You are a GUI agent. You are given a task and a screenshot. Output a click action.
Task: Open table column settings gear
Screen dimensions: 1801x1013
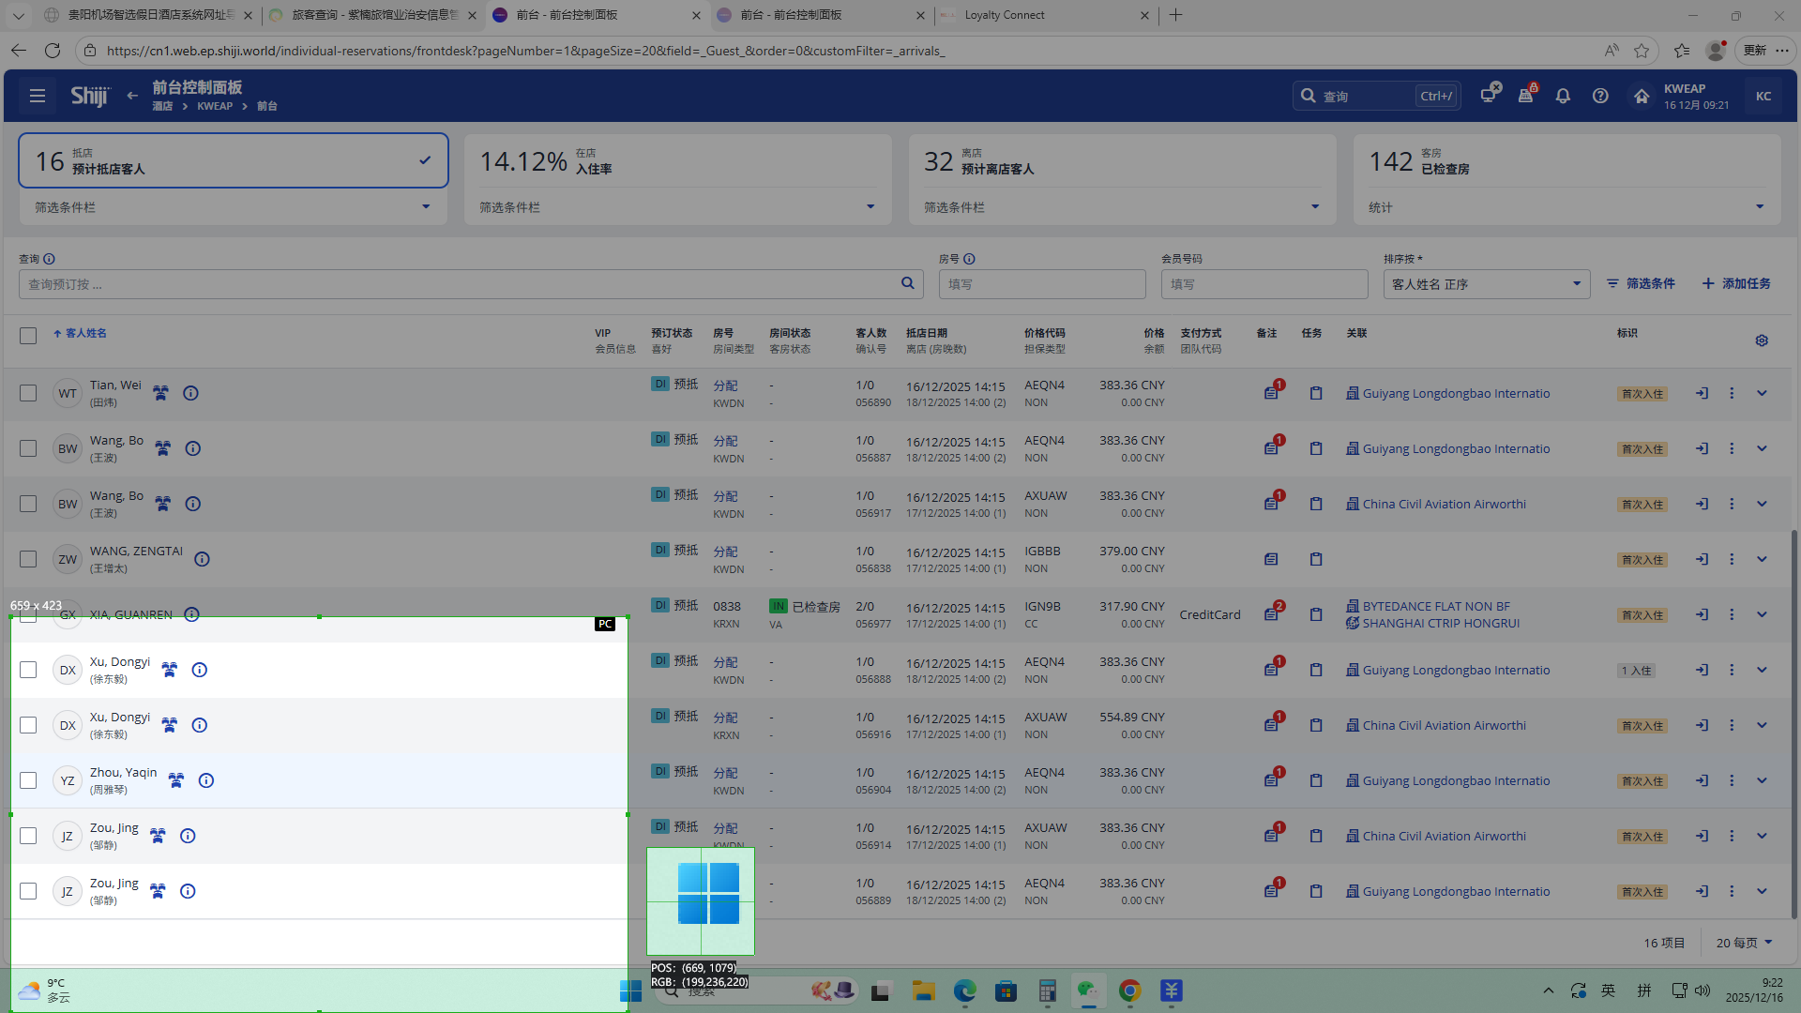click(1762, 340)
